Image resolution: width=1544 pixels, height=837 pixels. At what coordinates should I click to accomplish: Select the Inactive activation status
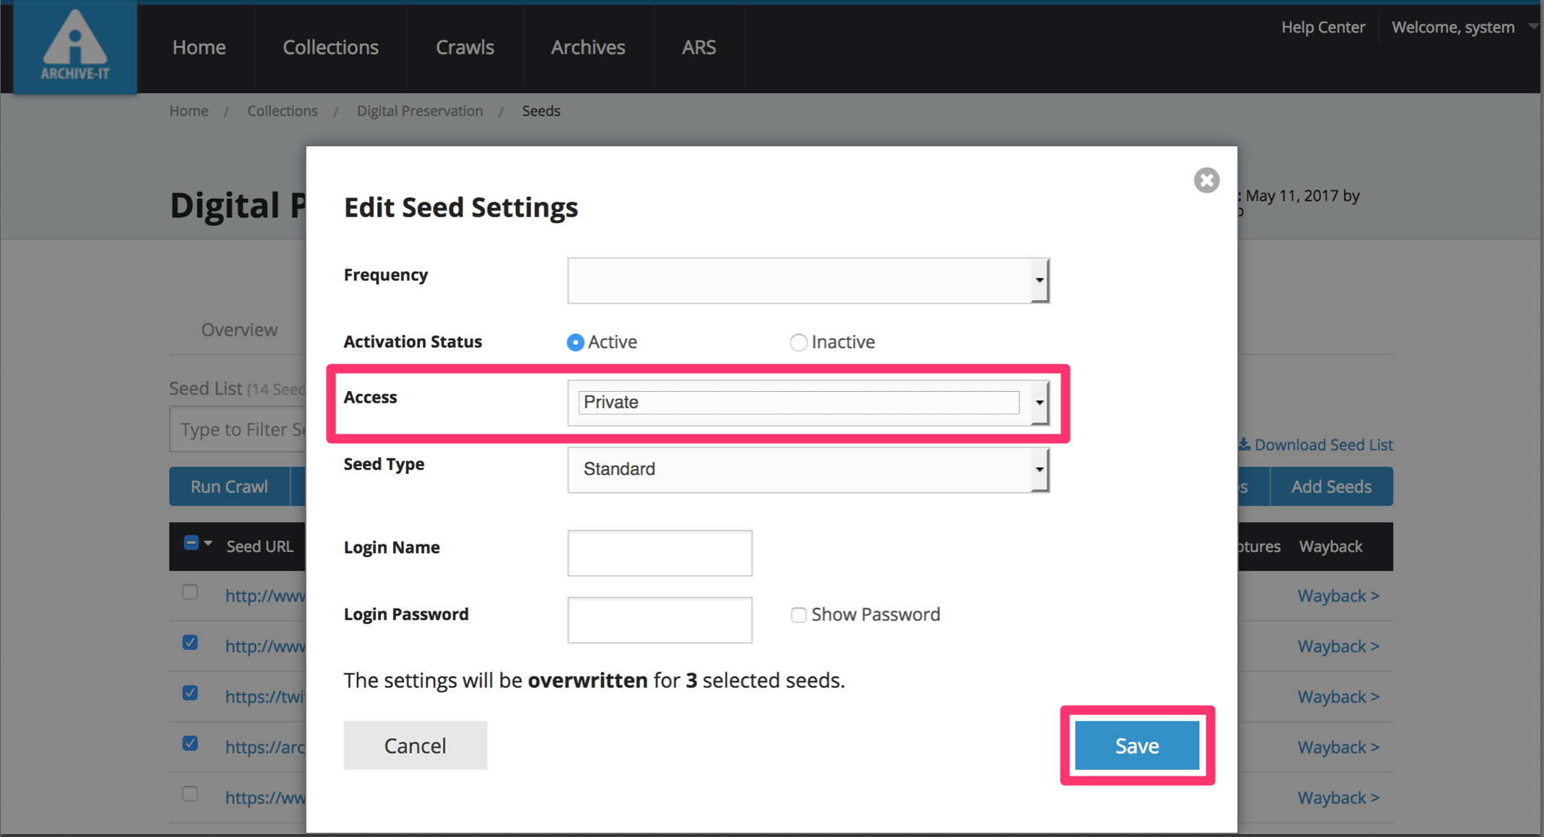click(x=798, y=342)
